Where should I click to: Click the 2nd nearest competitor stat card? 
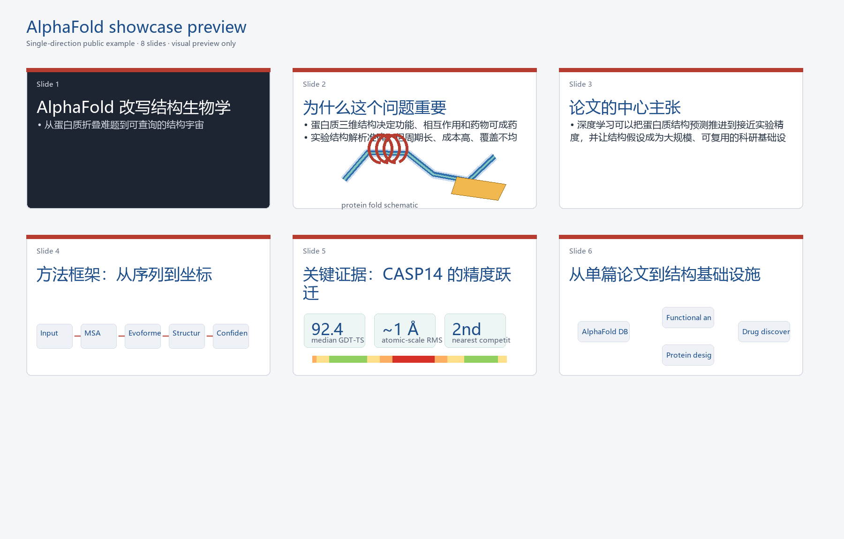point(475,330)
